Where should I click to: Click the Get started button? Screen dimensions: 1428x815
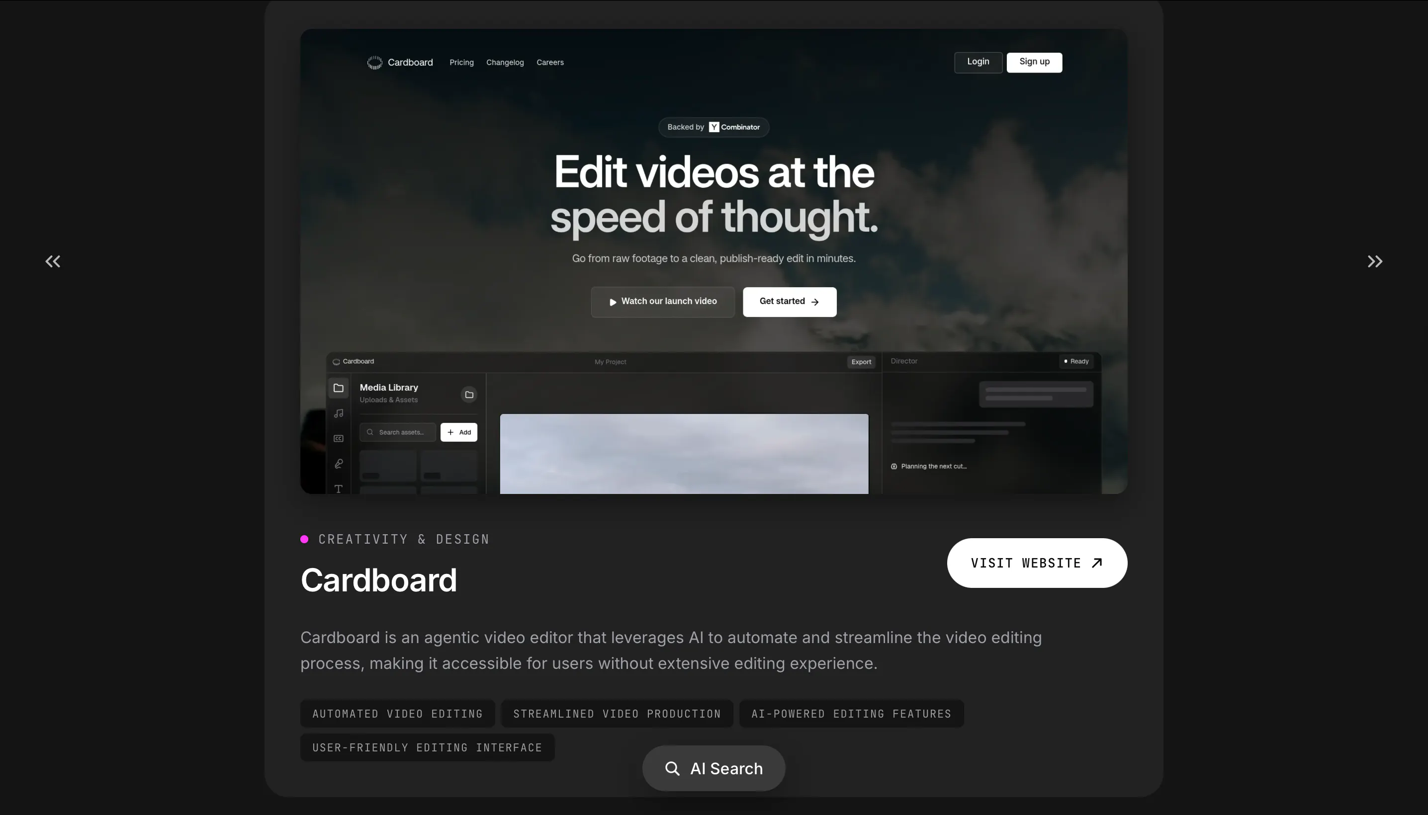[x=790, y=302]
